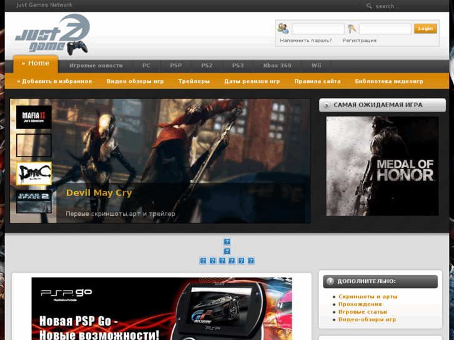The height and width of the screenshot is (340, 454).
Task: Switch to the Xbox 360 tab
Action: (277, 66)
